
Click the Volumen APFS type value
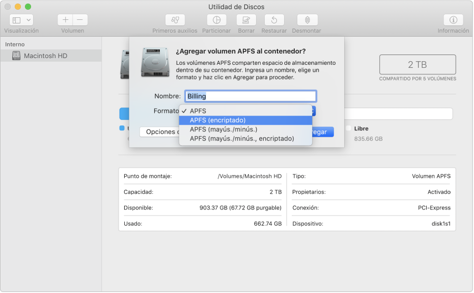click(x=431, y=176)
